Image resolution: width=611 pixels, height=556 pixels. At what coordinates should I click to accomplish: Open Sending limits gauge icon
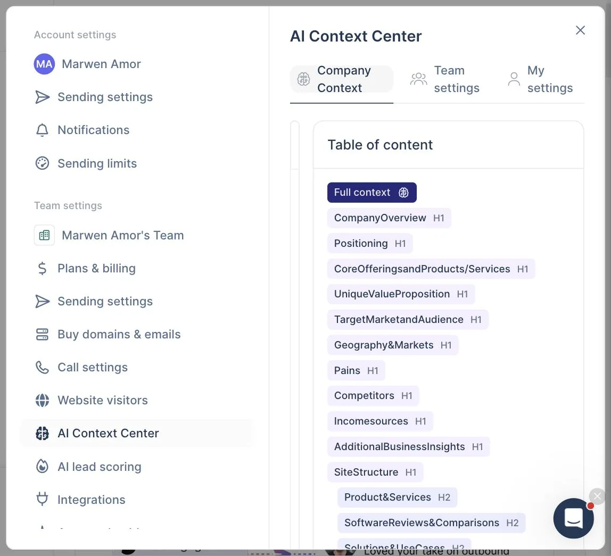(42, 163)
